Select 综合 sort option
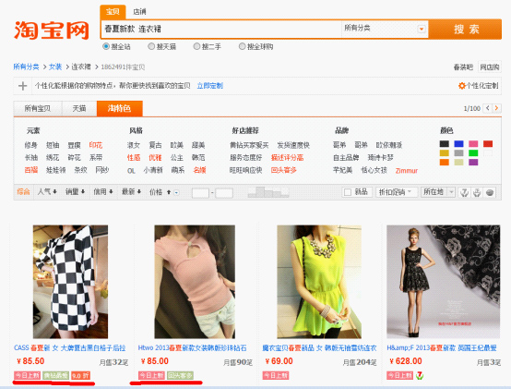Screen dimensions: 511x389 pyautogui.click(x=23, y=192)
